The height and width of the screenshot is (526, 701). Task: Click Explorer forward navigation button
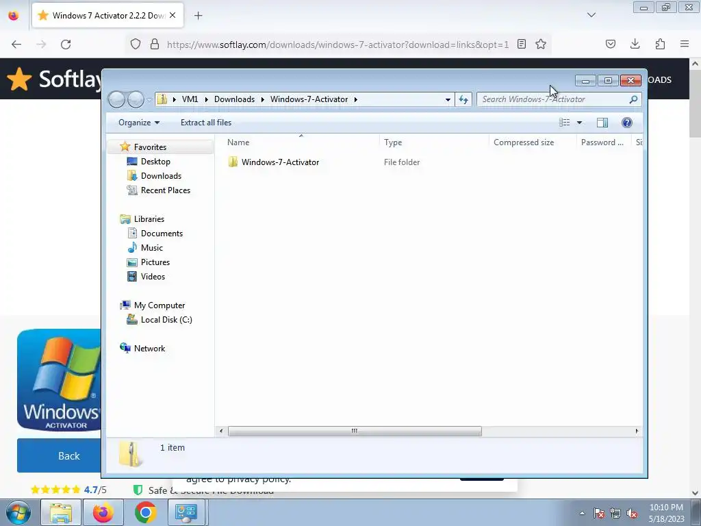click(x=136, y=99)
